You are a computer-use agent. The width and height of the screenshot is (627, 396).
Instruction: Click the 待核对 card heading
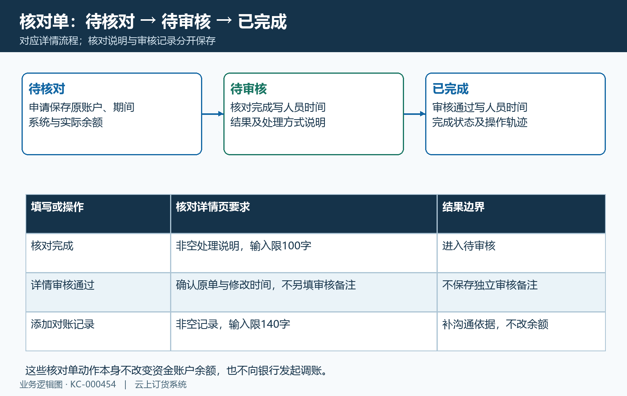pyautogui.click(x=47, y=89)
